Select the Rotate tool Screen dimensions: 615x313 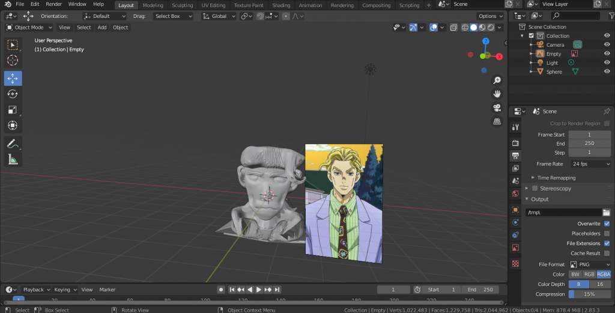[13, 94]
